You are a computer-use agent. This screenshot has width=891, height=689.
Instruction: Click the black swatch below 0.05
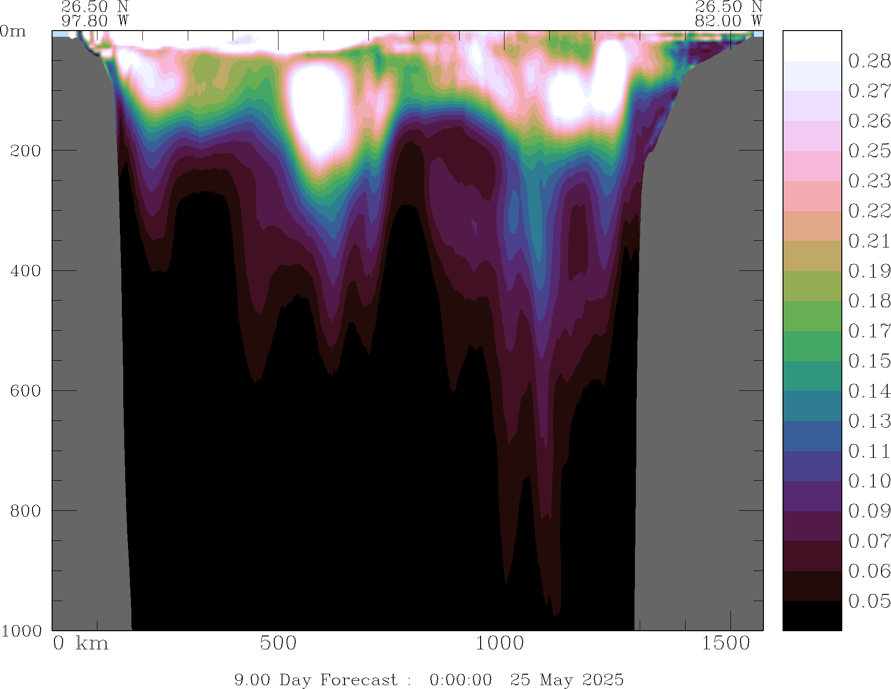[x=812, y=615]
